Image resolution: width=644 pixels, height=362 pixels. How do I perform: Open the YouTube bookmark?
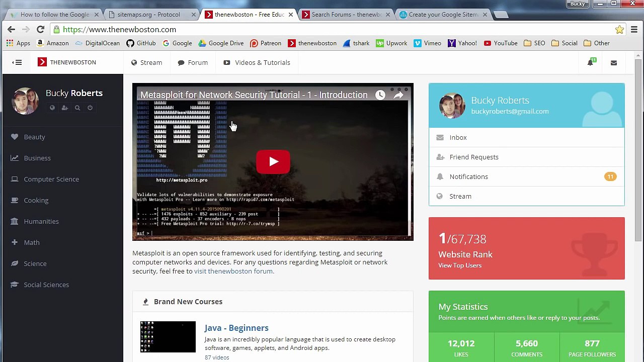coord(501,43)
